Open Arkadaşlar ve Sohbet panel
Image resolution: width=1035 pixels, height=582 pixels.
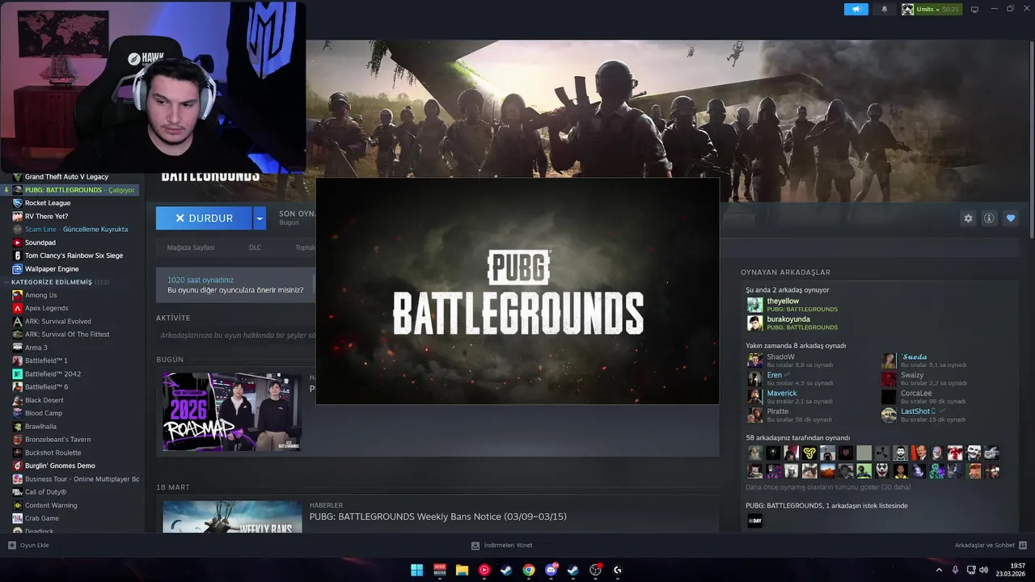(x=991, y=545)
